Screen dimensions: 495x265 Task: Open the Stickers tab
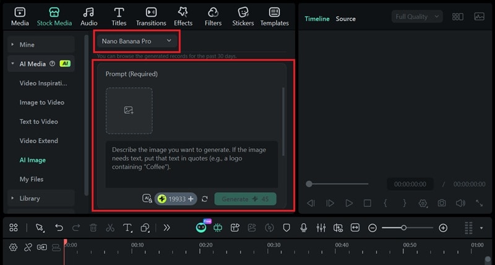tap(243, 17)
